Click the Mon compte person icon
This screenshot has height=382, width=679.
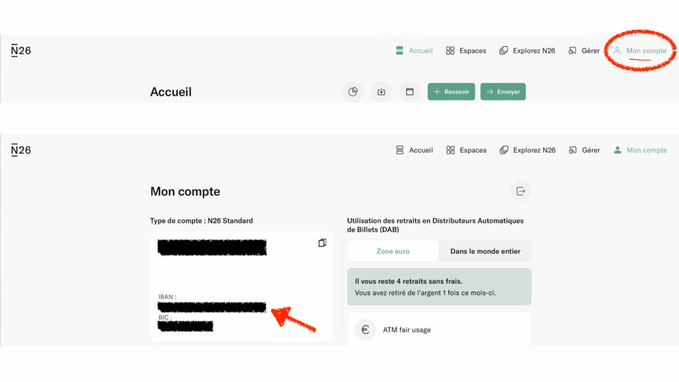coord(617,50)
